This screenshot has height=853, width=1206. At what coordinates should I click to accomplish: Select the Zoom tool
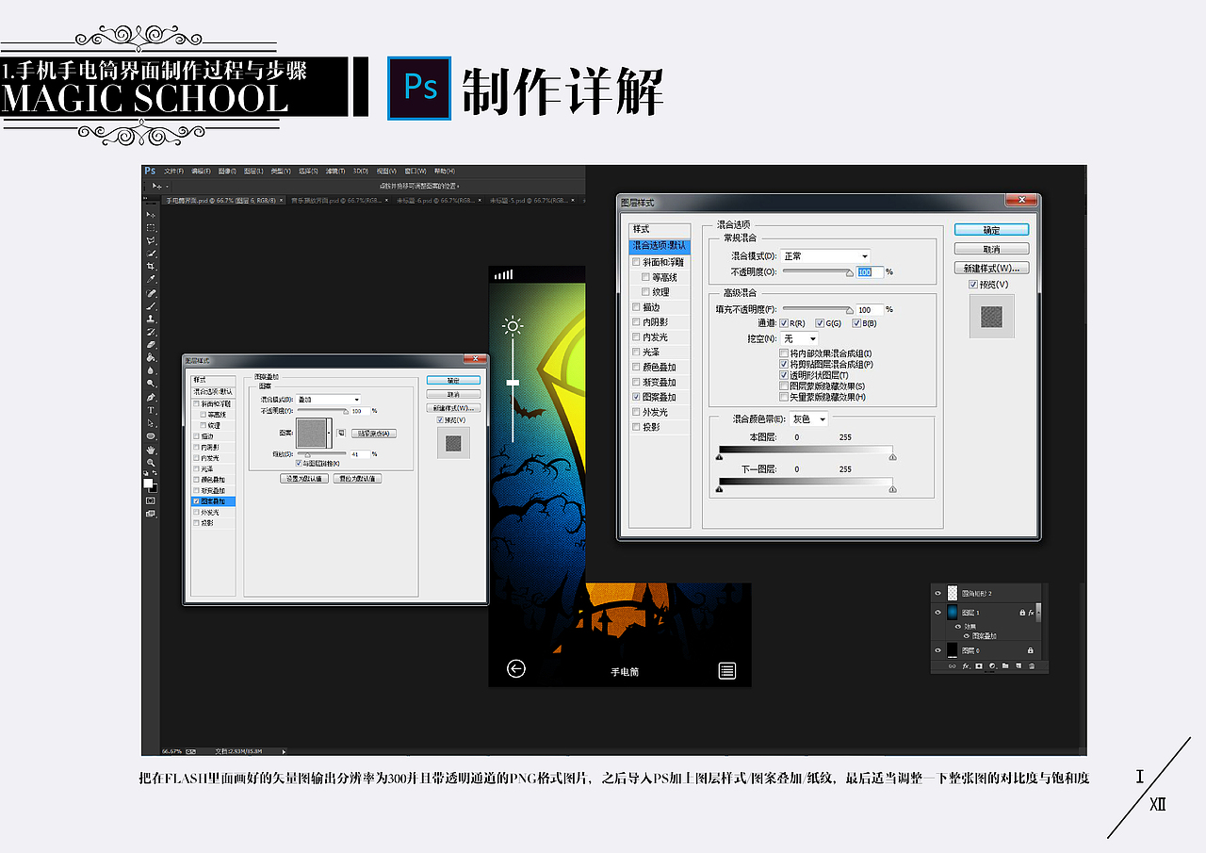pos(151,463)
